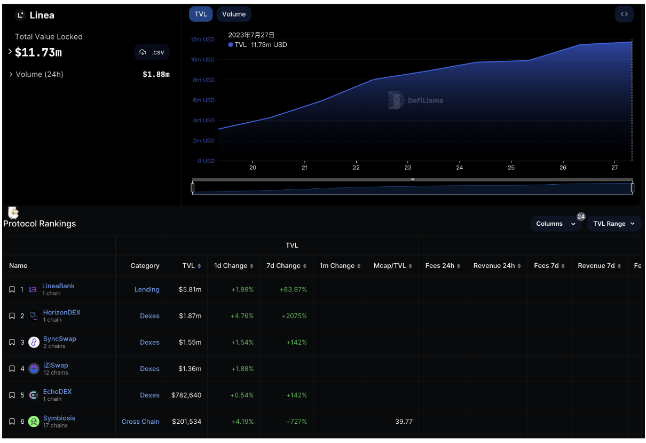Screen dimensions: 646x443
Task: Open the Columns dropdown
Action: pyautogui.click(x=556, y=224)
